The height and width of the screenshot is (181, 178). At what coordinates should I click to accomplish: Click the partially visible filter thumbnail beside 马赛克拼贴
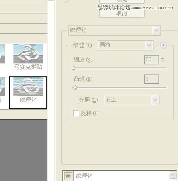pos(2,54)
